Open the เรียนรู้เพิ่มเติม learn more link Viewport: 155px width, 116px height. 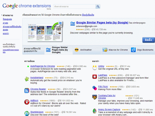(x=88, y=15)
